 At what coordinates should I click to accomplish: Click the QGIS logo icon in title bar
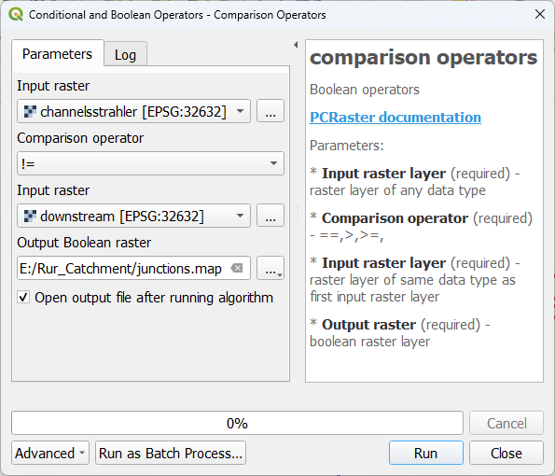[x=16, y=15]
